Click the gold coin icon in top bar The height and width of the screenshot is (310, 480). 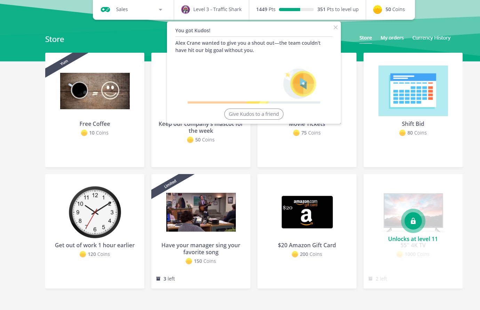[x=377, y=10]
